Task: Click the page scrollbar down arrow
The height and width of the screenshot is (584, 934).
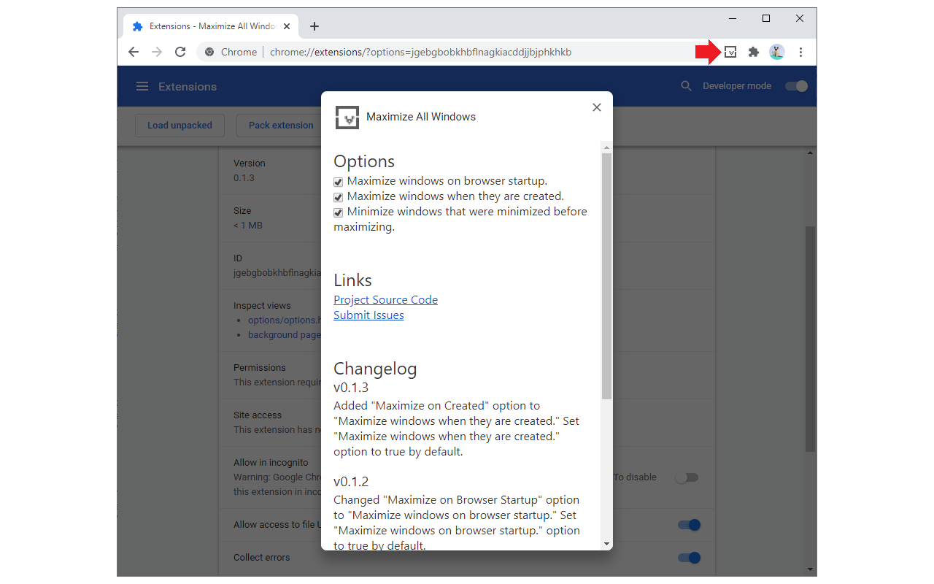Action: (x=811, y=569)
